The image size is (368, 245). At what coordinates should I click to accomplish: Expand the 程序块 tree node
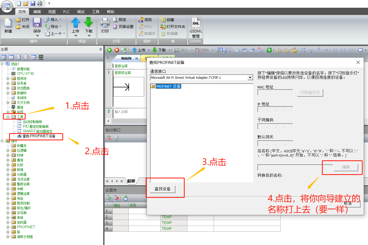[8, 79]
